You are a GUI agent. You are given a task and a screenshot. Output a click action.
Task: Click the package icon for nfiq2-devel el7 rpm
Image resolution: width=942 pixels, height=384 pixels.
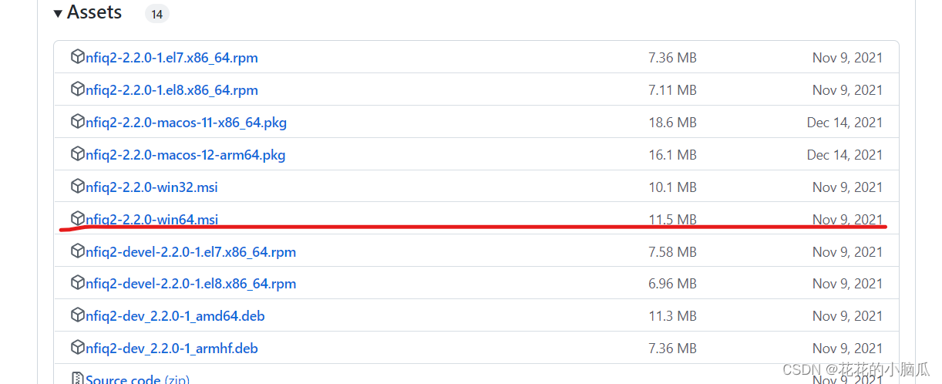(x=77, y=251)
